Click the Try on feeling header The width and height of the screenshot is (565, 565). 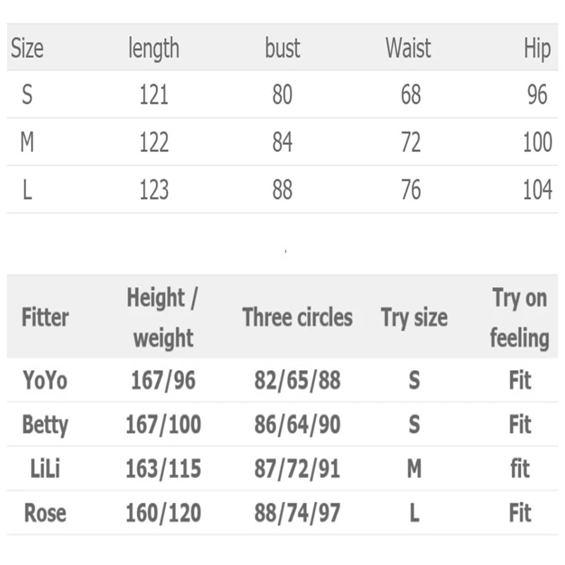(x=519, y=318)
